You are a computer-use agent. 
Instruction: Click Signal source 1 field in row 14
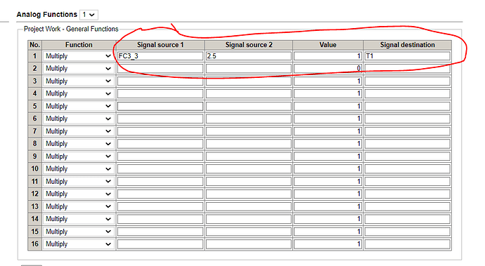(160, 219)
